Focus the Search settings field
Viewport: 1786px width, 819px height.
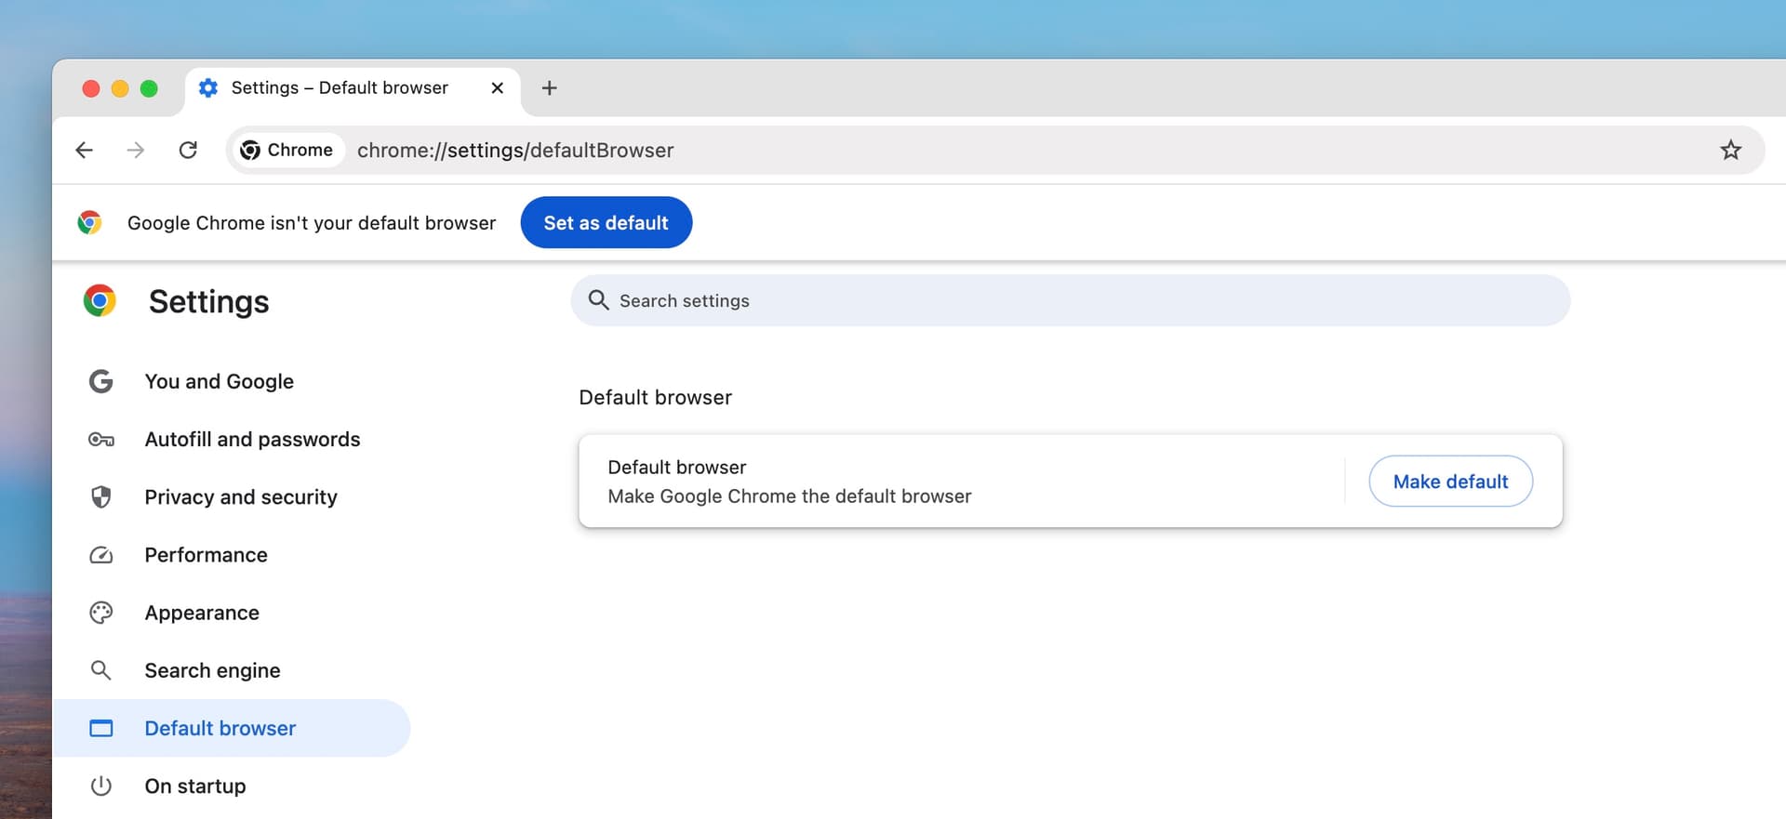tap(1070, 300)
